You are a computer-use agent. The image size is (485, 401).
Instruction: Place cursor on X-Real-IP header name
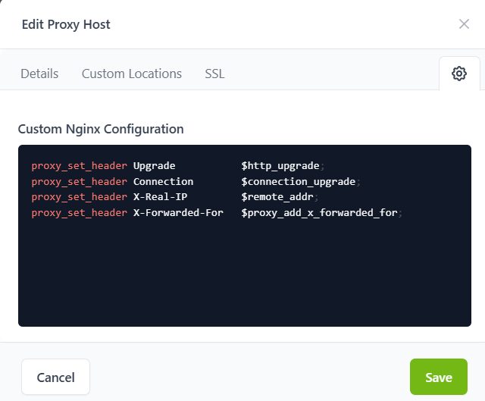(x=160, y=197)
